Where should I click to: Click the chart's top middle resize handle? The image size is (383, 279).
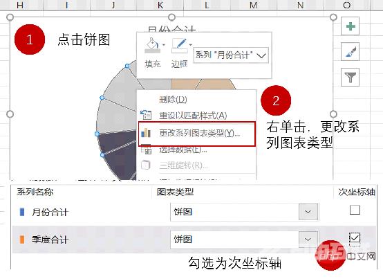[171, 17]
